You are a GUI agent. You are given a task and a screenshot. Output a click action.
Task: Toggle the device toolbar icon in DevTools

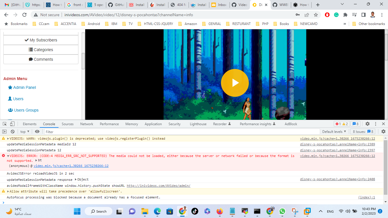click(x=12, y=124)
